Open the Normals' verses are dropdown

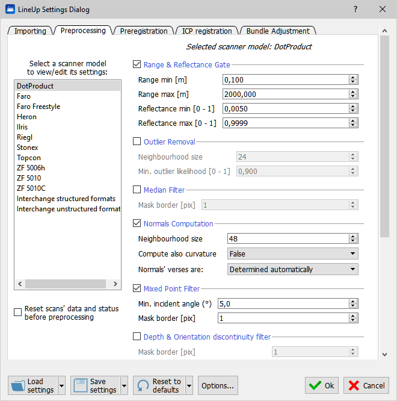[293, 269]
